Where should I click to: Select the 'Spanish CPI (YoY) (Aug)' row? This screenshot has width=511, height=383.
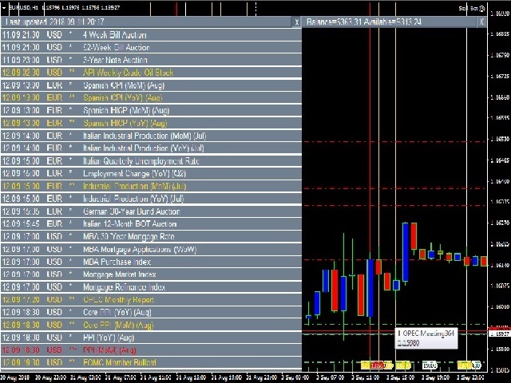[x=151, y=97]
